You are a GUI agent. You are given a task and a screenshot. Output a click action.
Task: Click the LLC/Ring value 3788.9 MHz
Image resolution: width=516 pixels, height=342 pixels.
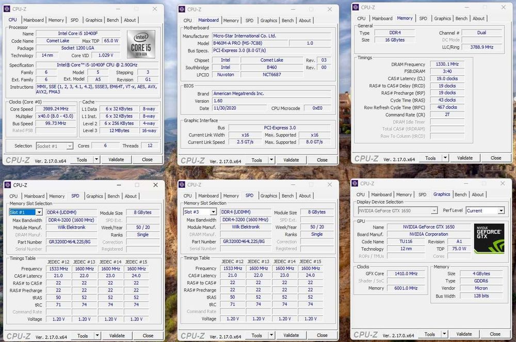(x=482, y=47)
